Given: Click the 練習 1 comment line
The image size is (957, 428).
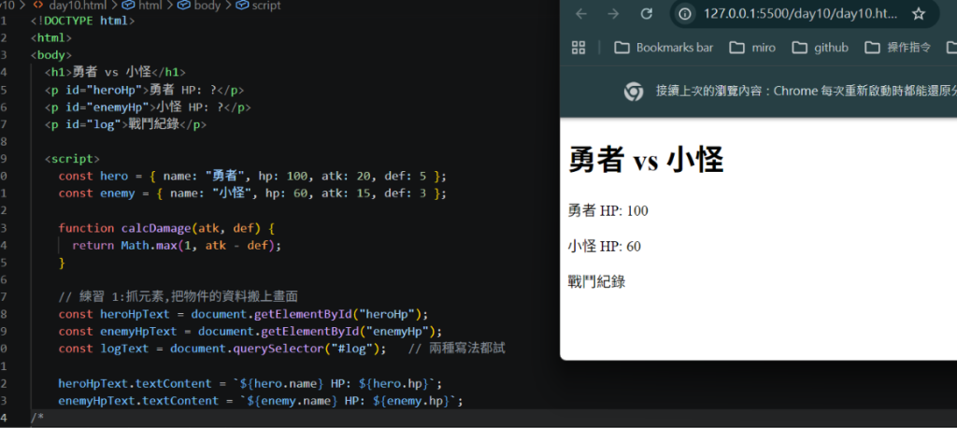Looking at the screenshot, I should tap(179, 297).
